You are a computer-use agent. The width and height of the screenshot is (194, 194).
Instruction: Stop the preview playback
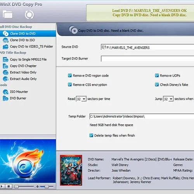[9, 187]
